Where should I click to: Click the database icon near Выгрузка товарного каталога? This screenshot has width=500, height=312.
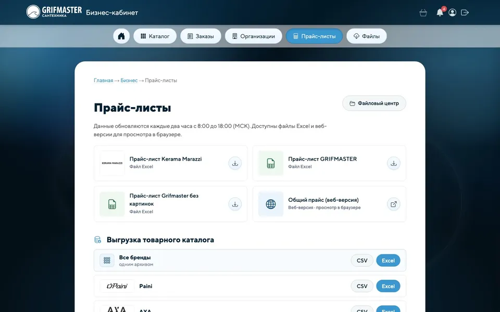(97, 240)
